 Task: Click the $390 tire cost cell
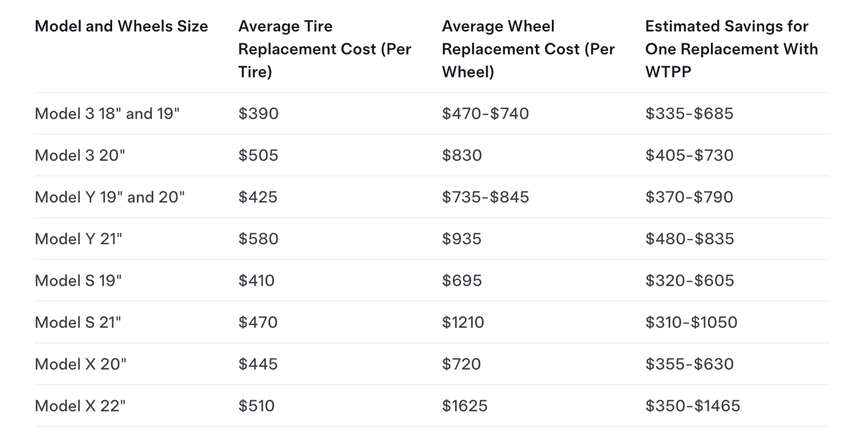point(258,113)
